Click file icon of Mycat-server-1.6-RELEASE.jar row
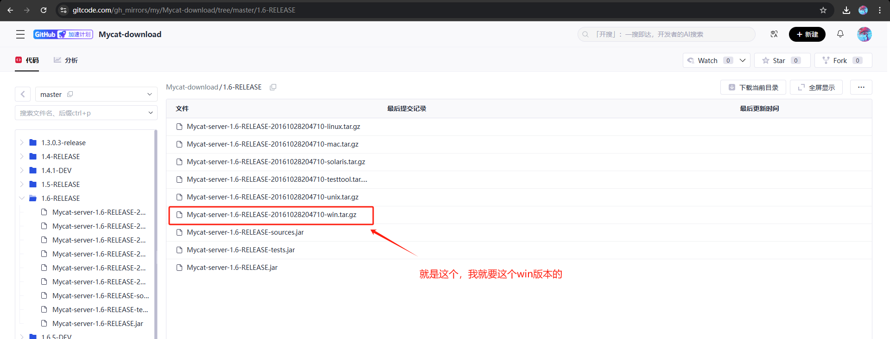 179,268
